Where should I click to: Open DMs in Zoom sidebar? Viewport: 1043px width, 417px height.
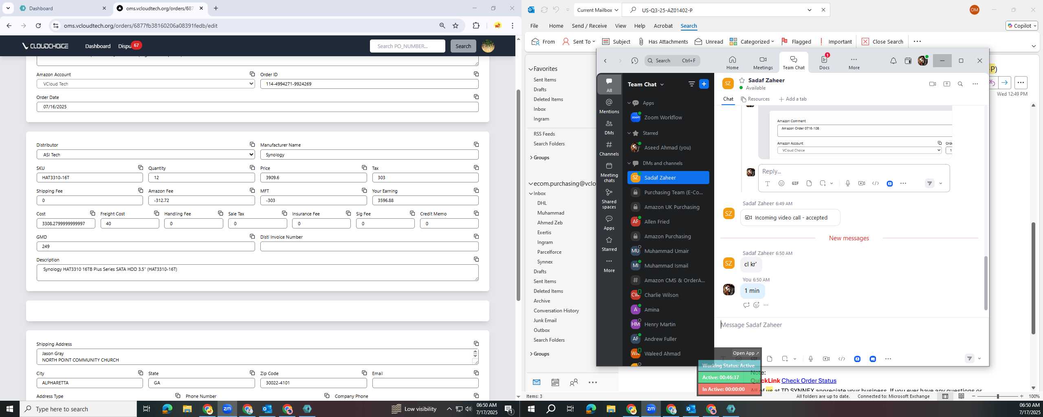(x=609, y=127)
